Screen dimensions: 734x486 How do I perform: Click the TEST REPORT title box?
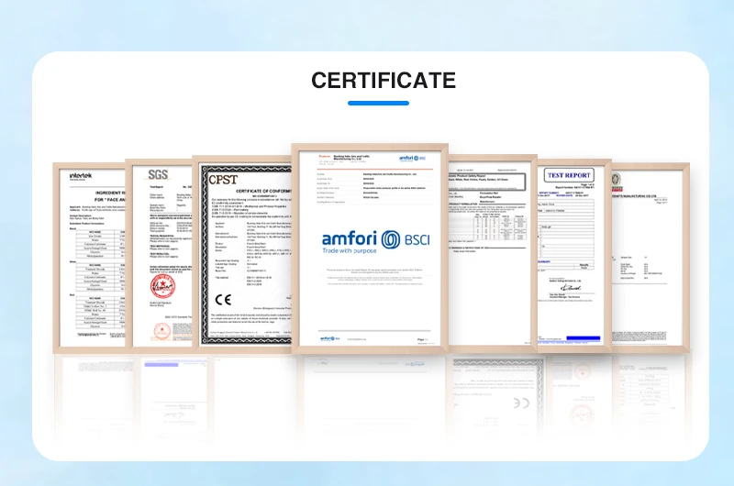pyautogui.click(x=569, y=175)
